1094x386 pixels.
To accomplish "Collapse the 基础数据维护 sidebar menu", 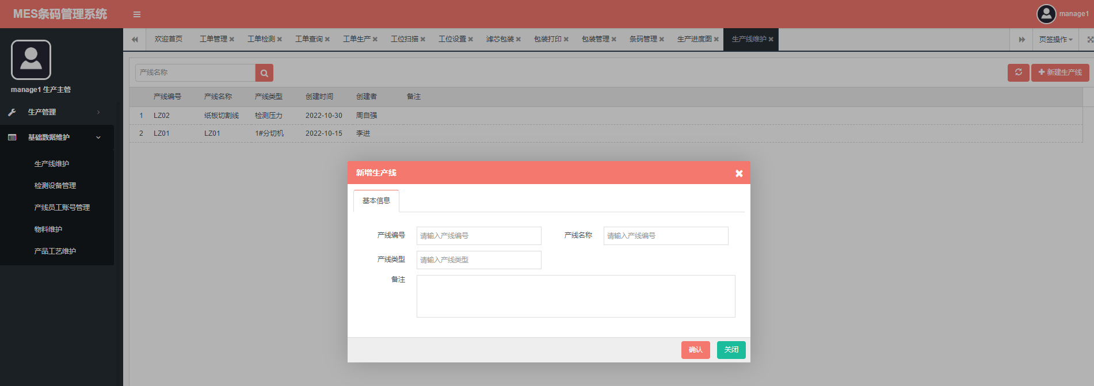I will 57,137.
